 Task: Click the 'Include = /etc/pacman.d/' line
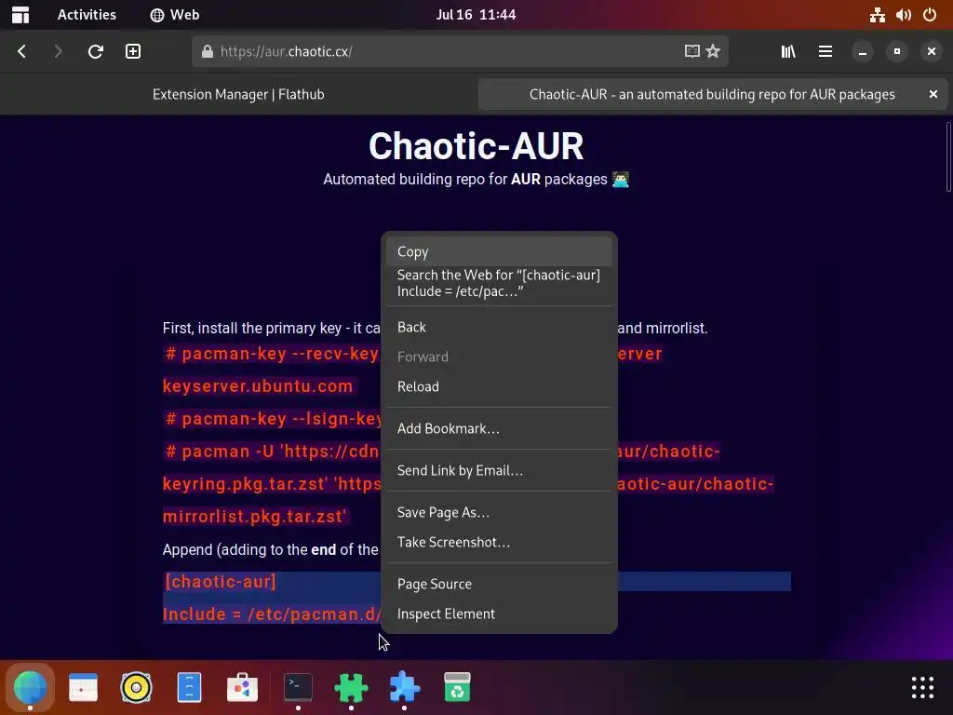tap(272, 614)
